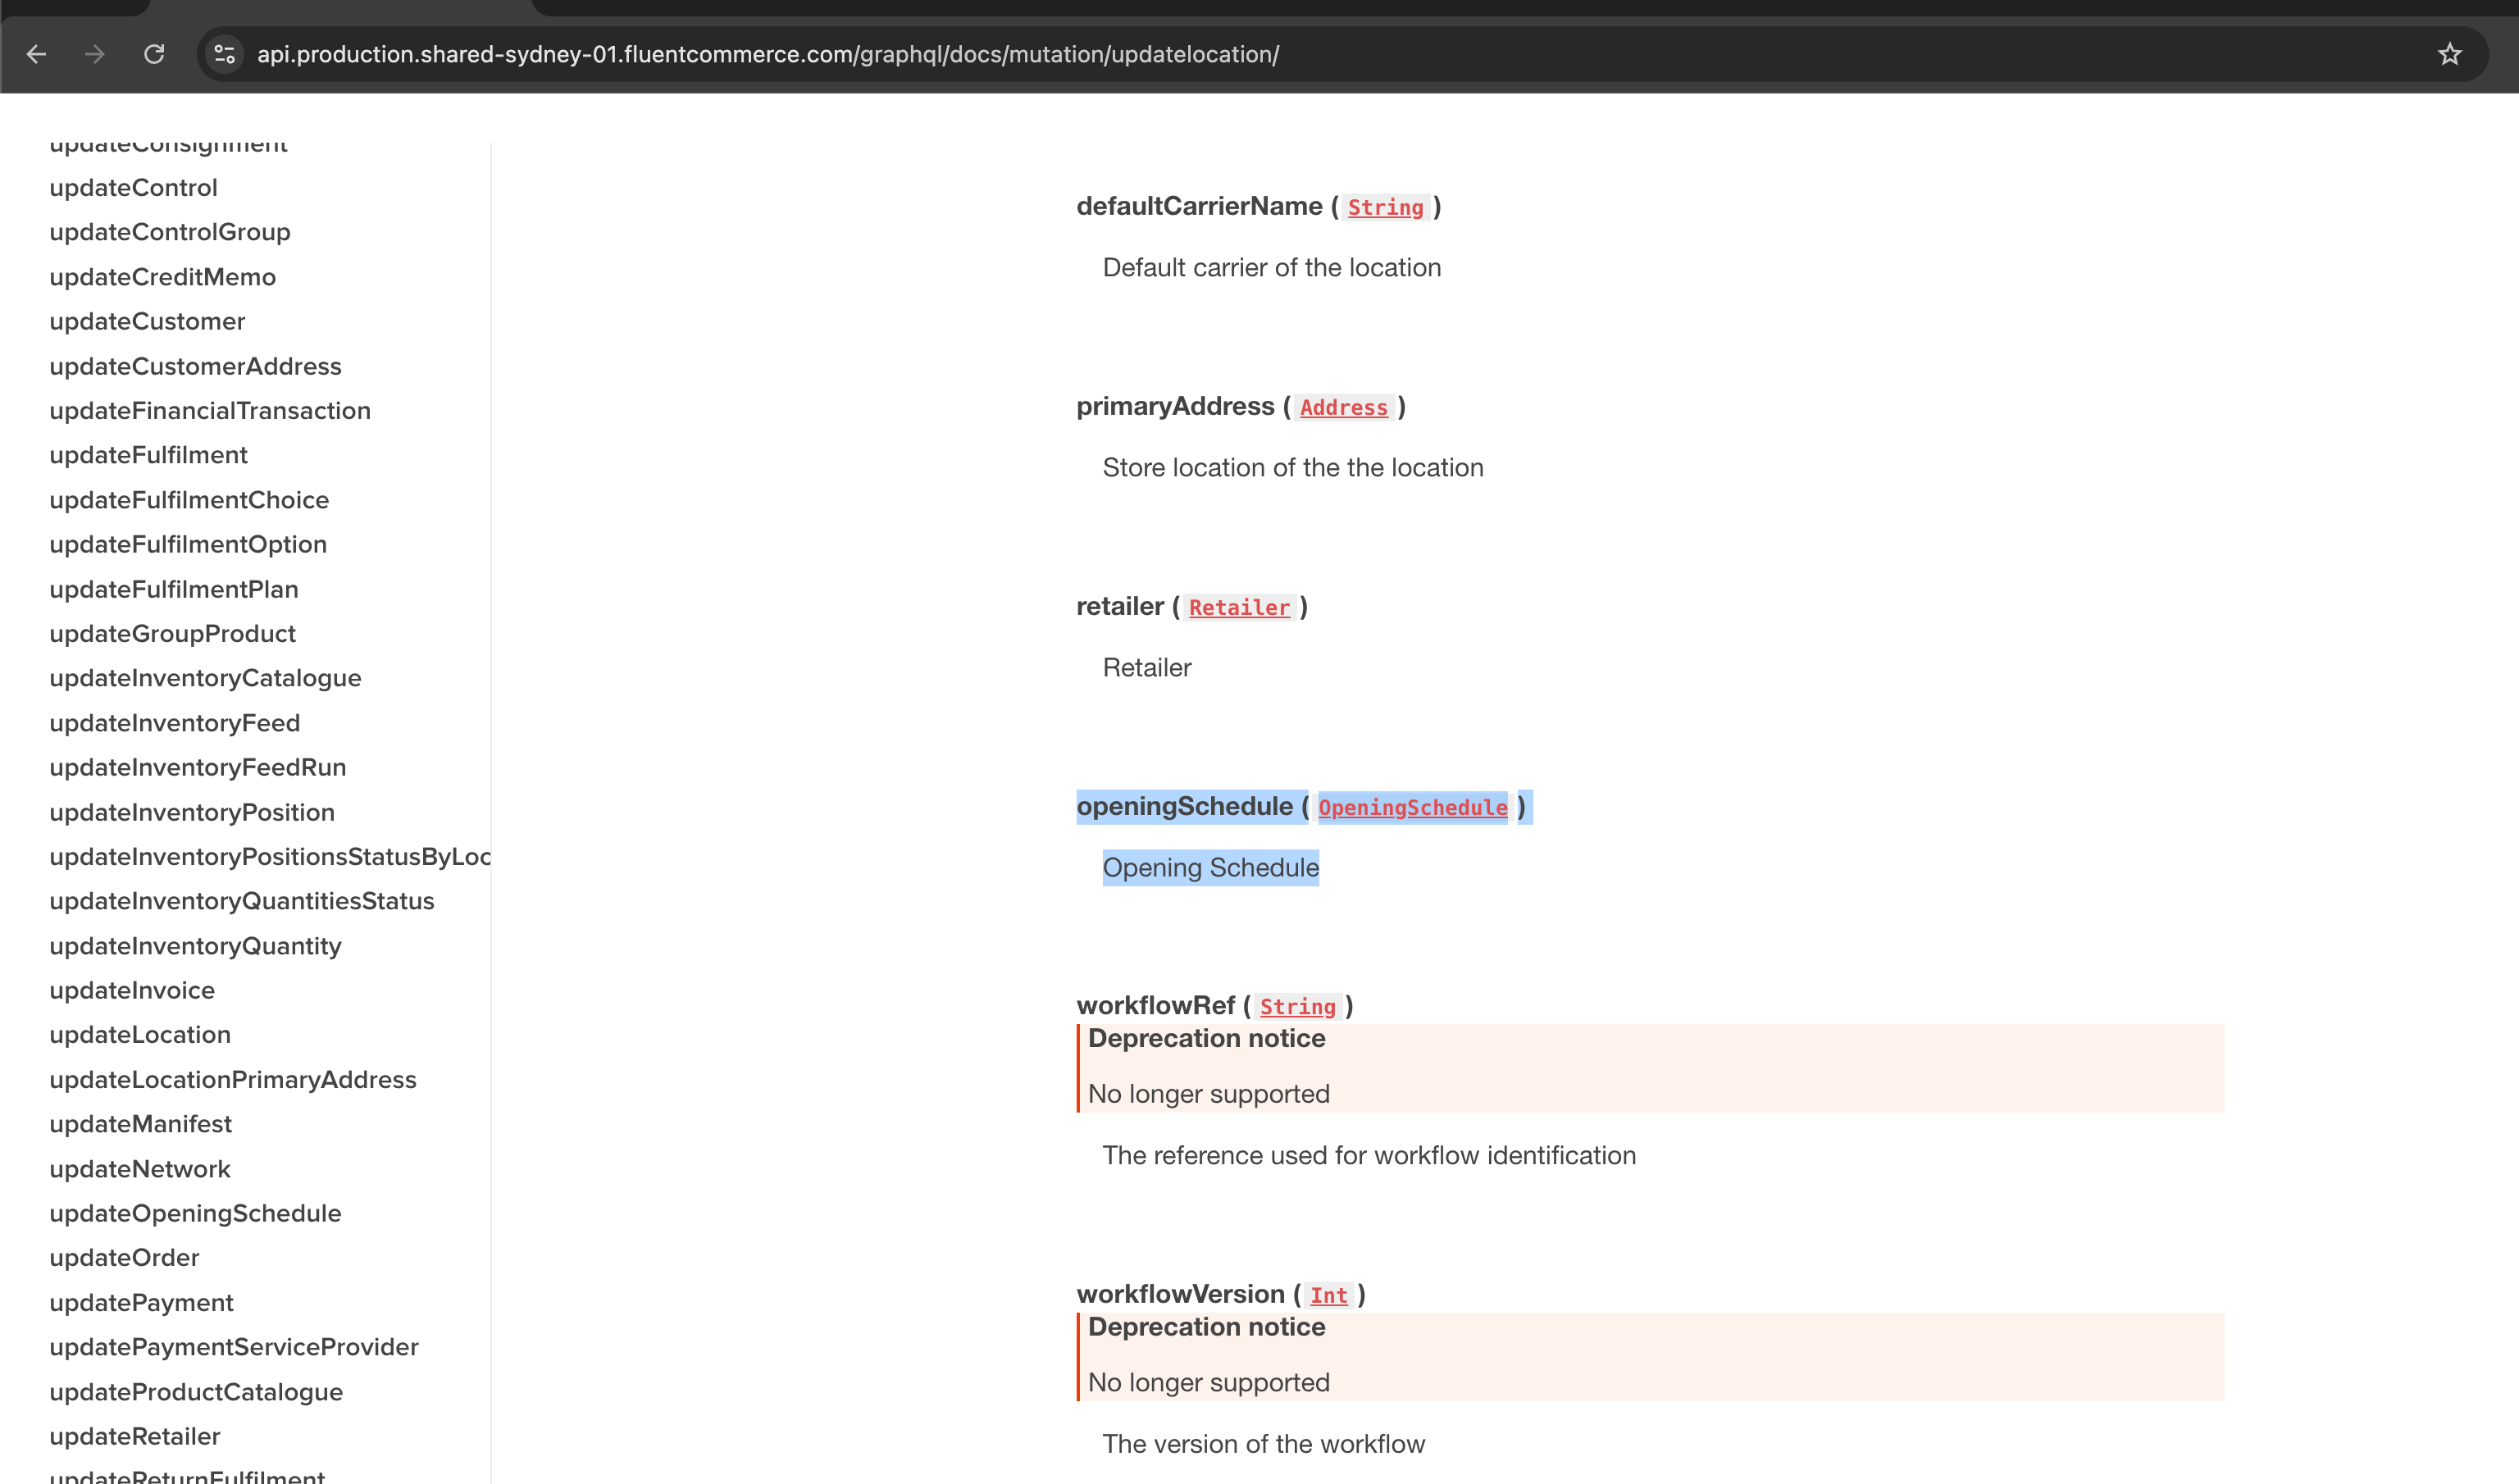
Task: Open updateCustomerAddress sidebar entry
Action: [x=195, y=366]
